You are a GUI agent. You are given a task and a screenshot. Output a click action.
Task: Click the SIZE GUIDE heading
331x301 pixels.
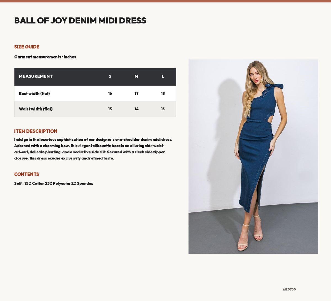(x=27, y=47)
